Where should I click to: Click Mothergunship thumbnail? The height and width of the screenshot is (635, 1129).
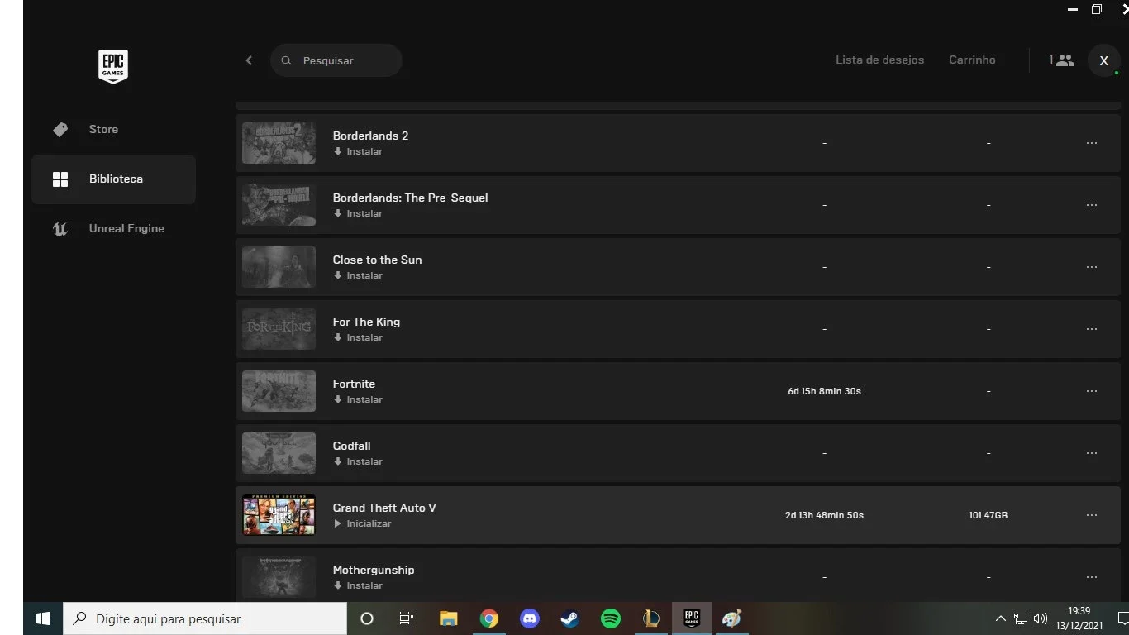click(x=279, y=577)
